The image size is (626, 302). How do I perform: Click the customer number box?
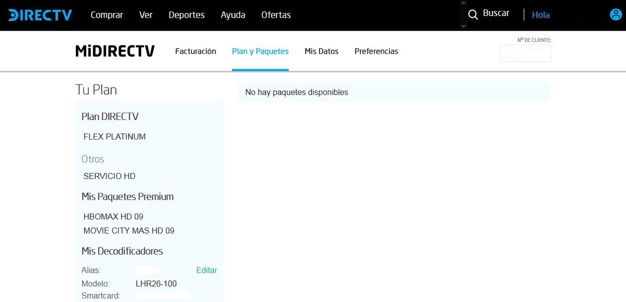(526, 53)
